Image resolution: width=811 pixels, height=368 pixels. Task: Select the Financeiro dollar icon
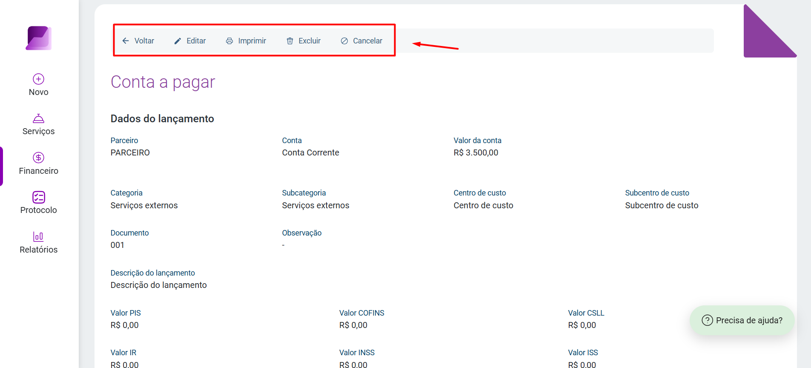39,158
